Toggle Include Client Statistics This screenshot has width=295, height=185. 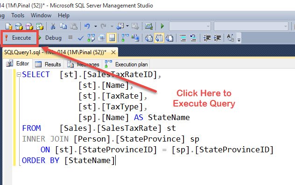pyautogui.click(x=135, y=38)
